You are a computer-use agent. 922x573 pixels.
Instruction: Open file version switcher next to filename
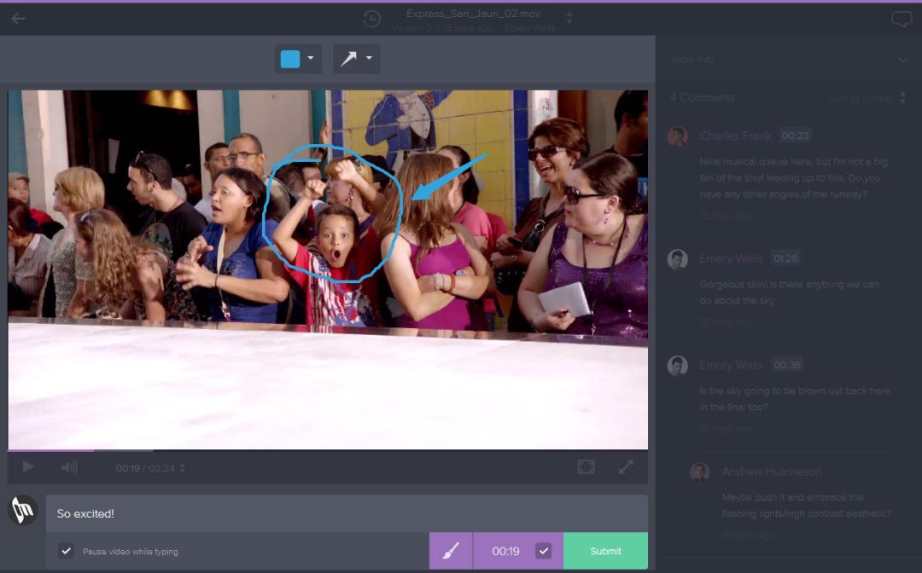(569, 18)
